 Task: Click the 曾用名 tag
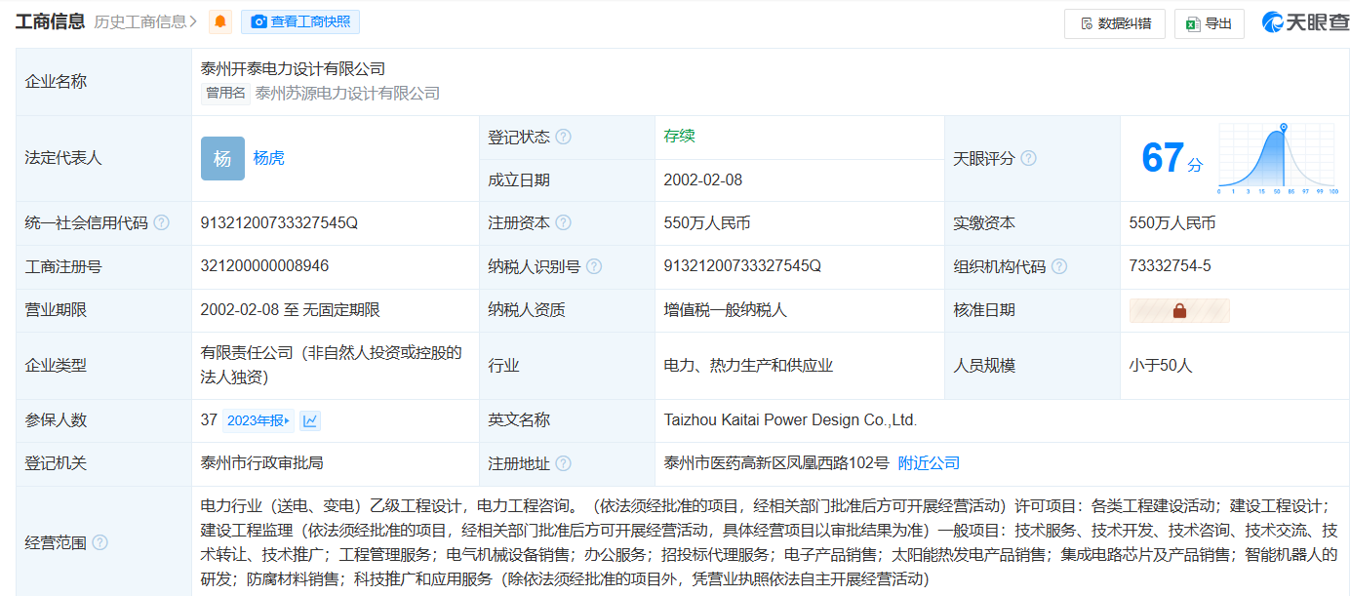click(225, 94)
